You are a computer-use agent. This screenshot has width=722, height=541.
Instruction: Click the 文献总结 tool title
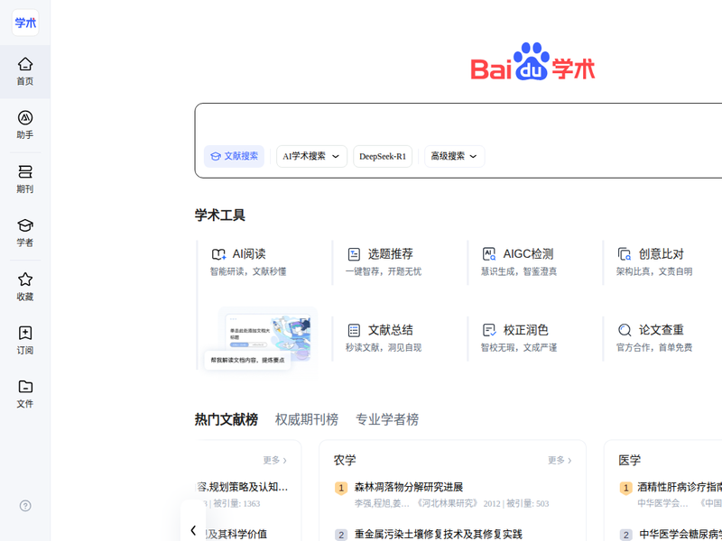coord(391,330)
